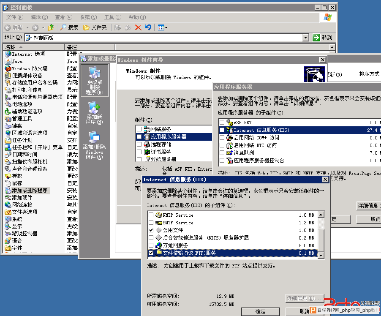Open the address bar dropdown arrow
The width and height of the screenshot is (381, 316).
pyautogui.click(x=306, y=38)
